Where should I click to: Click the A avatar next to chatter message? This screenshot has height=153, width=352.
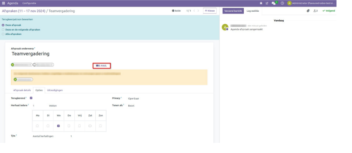225,28
